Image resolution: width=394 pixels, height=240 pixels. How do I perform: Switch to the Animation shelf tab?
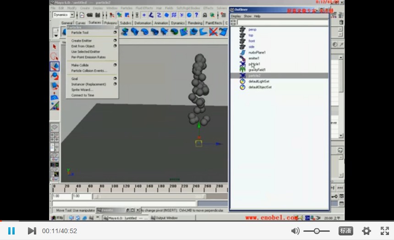coord(161,23)
